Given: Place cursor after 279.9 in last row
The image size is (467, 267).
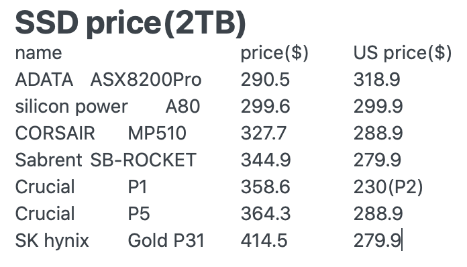Looking at the screenshot, I should pyautogui.click(x=402, y=241).
